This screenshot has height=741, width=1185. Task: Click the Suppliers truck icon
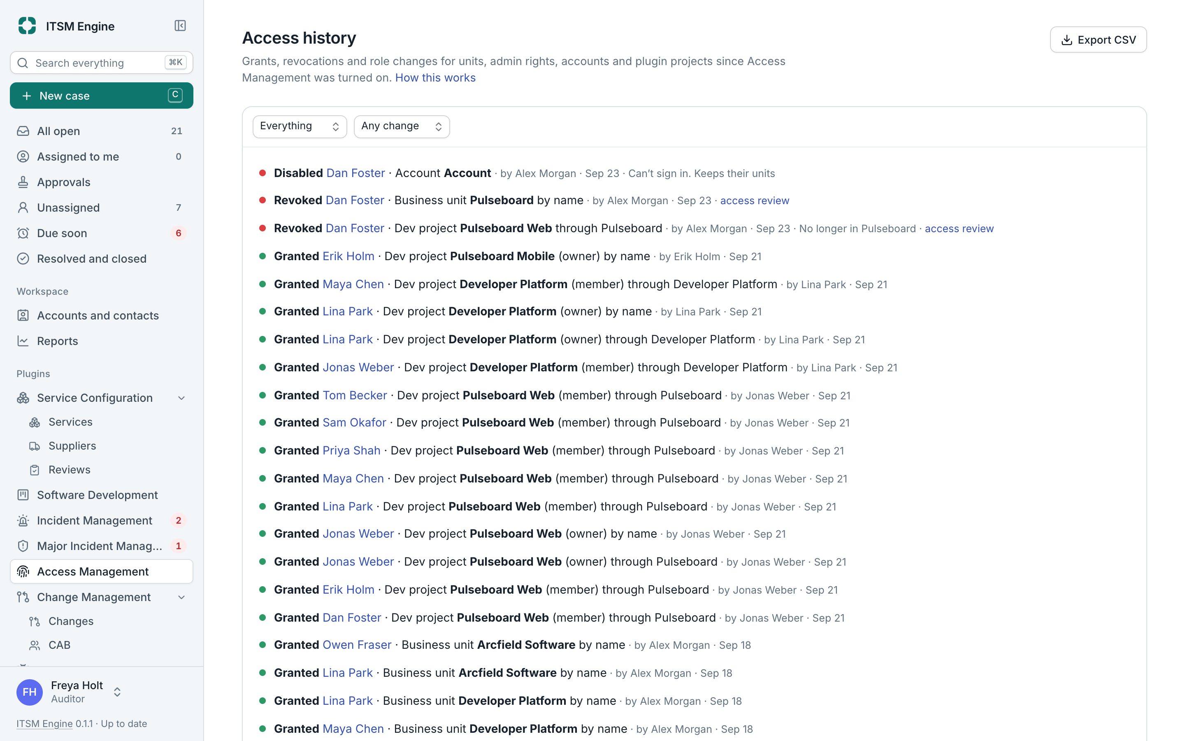(34, 446)
